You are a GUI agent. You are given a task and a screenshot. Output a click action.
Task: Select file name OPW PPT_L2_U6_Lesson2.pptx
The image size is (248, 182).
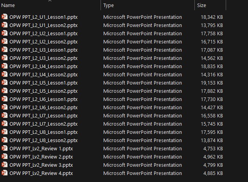click(43, 108)
